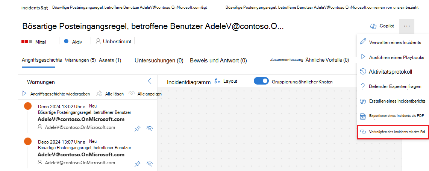Viewport: 429px width, 171px height.
Task: Click user icon in 13:02 alert
Action: pyautogui.click(x=40, y=127)
